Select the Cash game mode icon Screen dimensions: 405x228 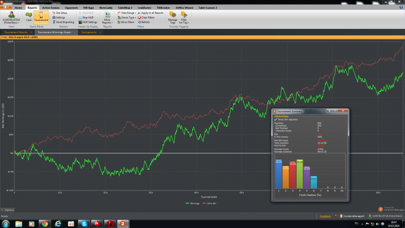(29, 17)
